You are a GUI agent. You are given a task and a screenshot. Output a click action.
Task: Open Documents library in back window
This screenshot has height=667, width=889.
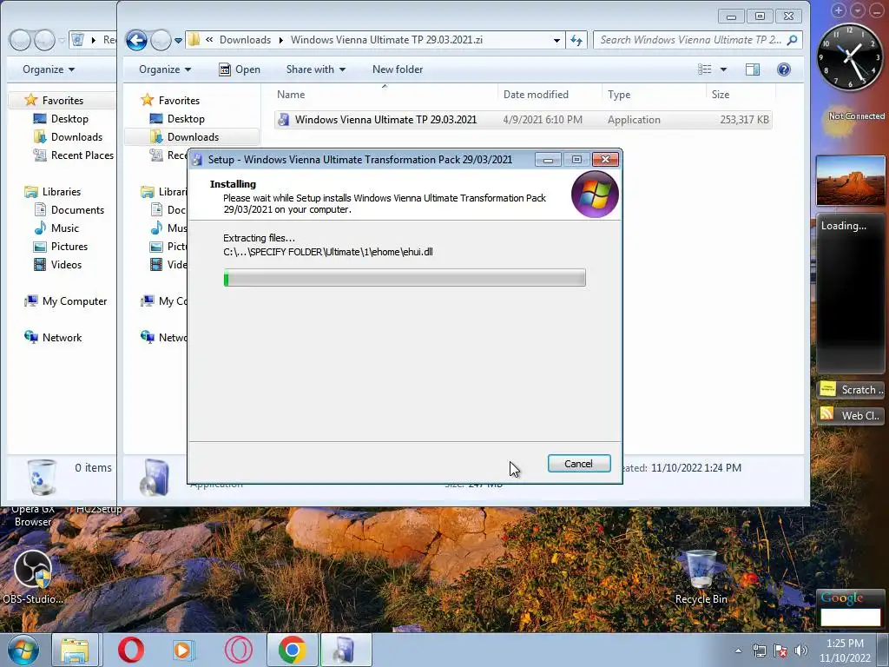point(77,210)
